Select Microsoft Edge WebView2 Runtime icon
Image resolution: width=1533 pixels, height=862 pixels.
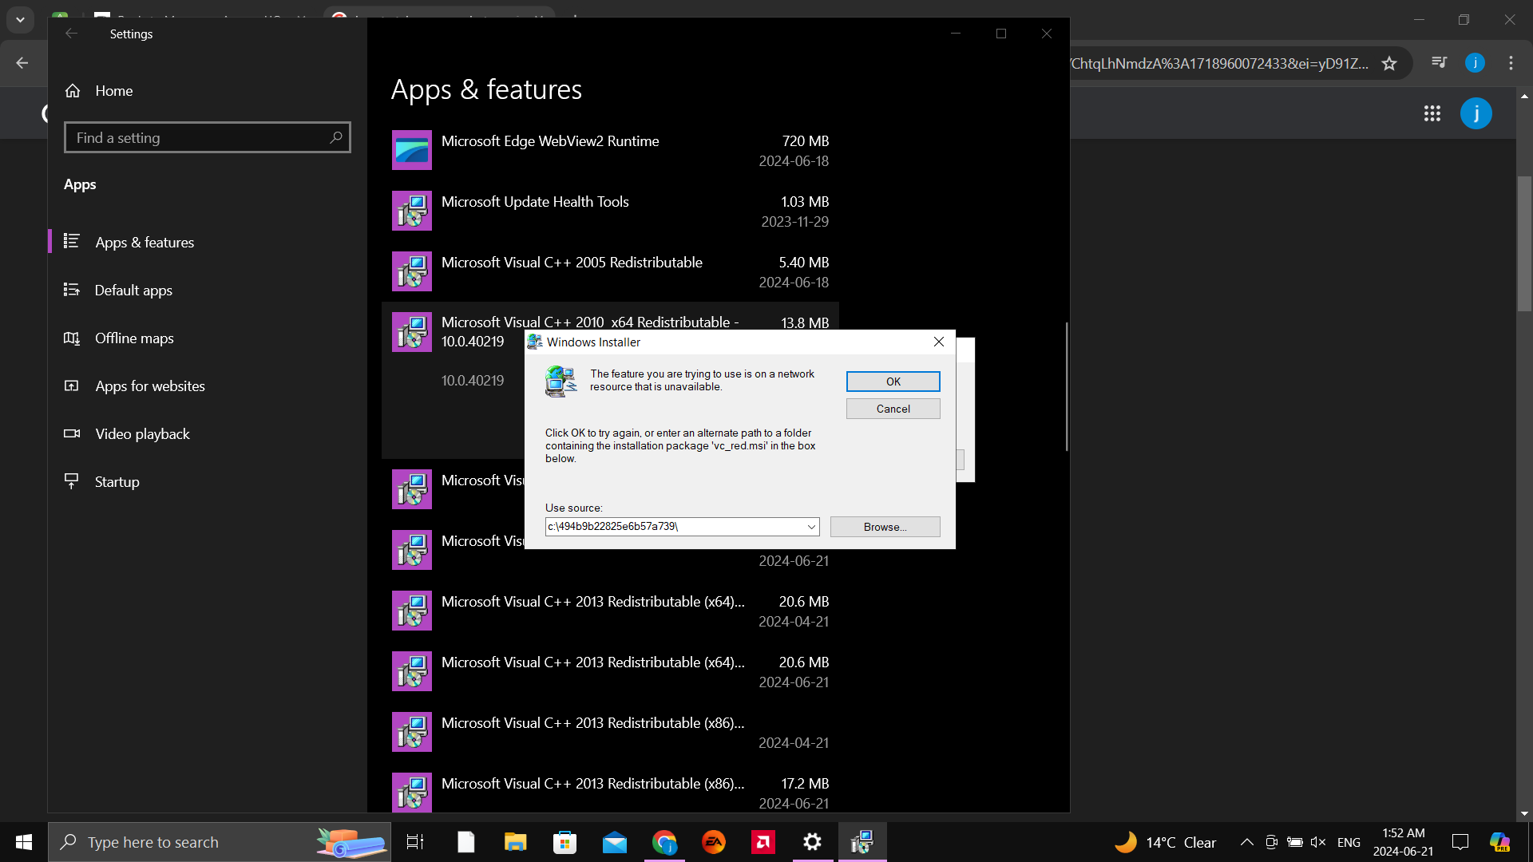(412, 150)
